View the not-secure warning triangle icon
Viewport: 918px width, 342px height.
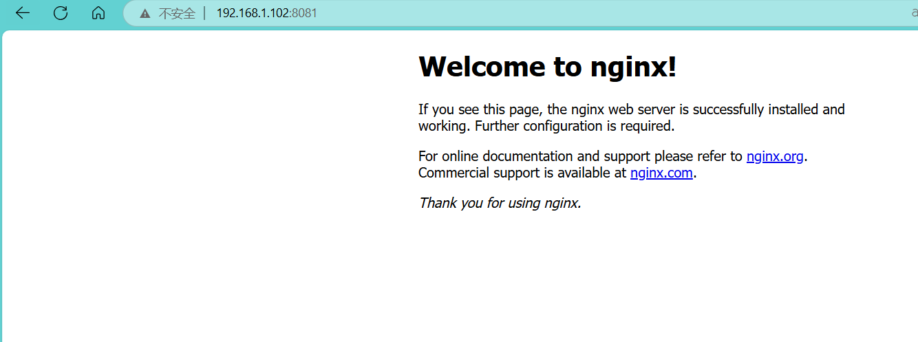click(145, 13)
